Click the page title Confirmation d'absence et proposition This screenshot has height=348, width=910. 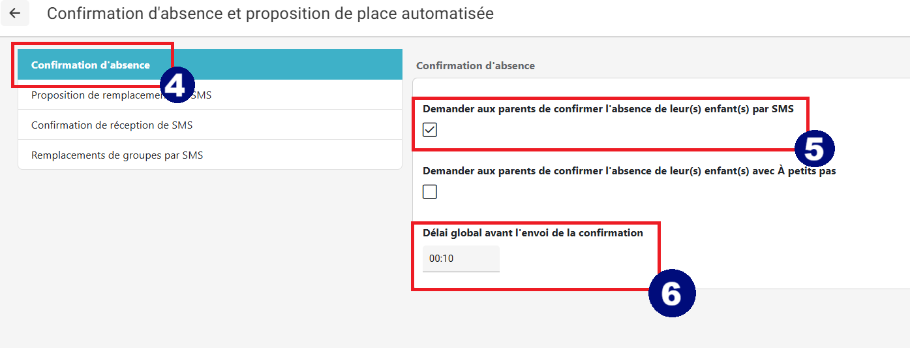[270, 13]
